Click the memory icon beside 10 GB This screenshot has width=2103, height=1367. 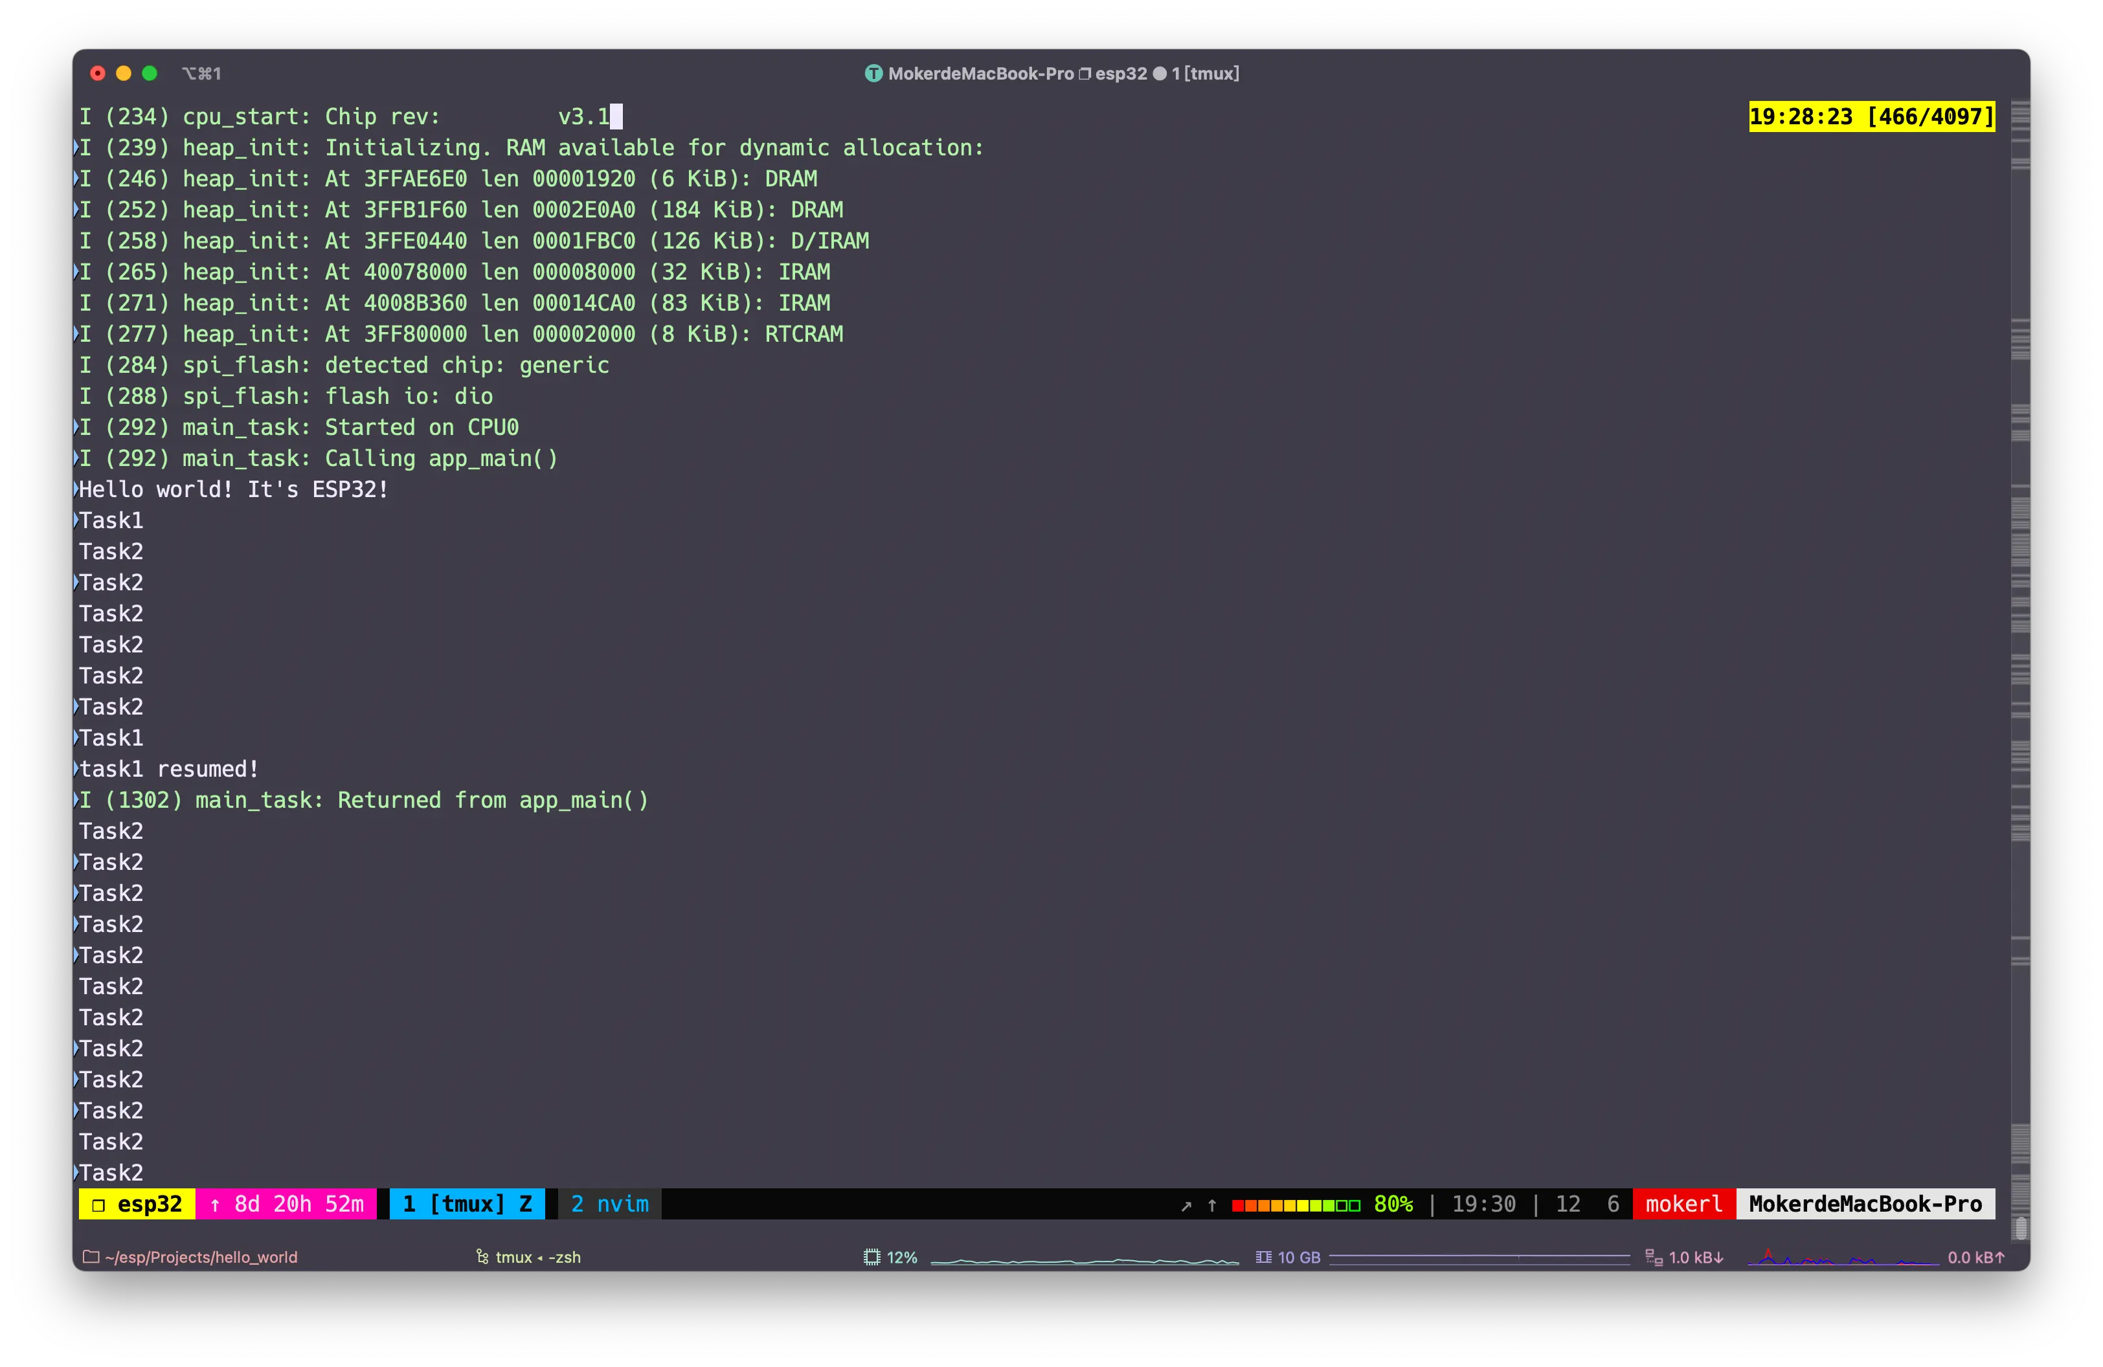coord(1264,1256)
